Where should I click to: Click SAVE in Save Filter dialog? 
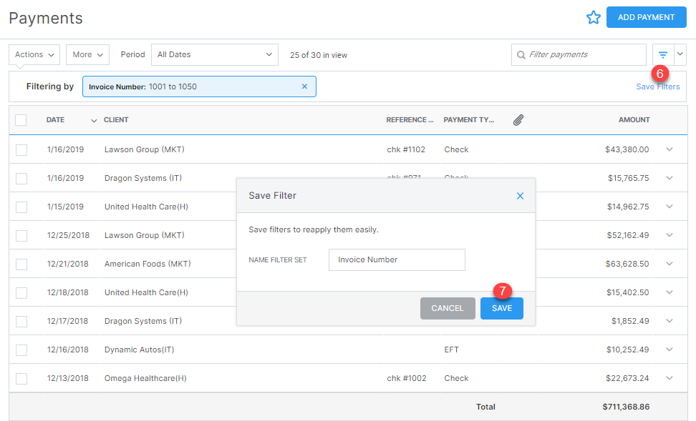coord(501,309)
